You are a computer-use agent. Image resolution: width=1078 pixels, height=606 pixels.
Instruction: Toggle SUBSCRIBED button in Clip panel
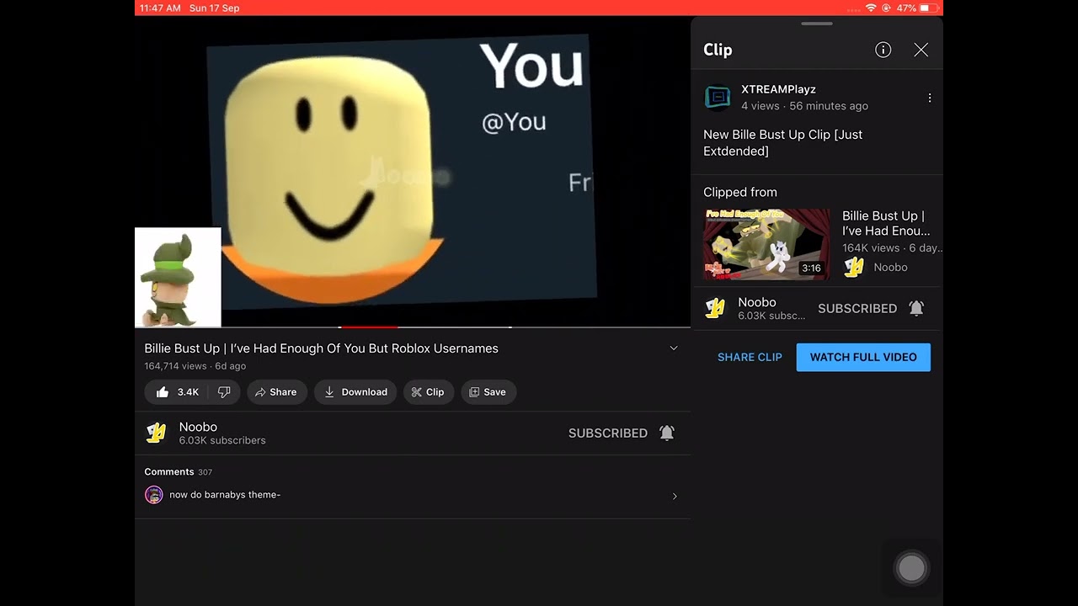pyautogui.click(x=857, y=308)
